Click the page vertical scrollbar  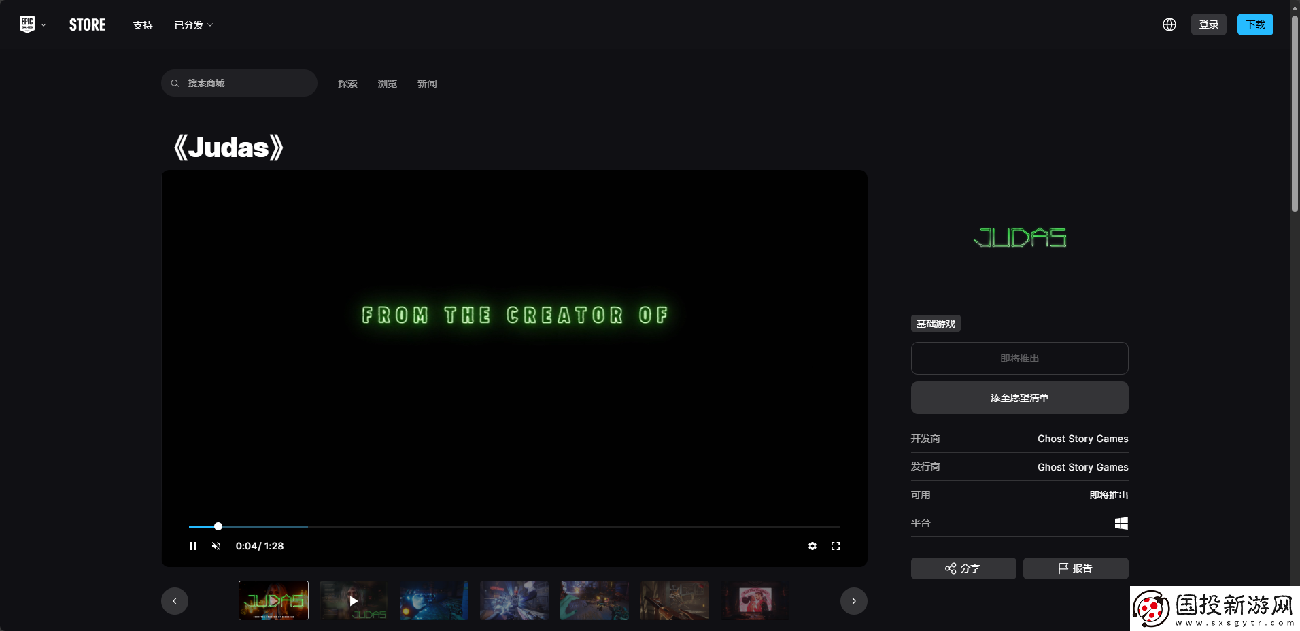(1295, 114)
